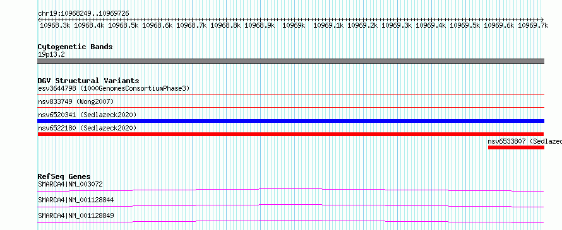Open variant nsv6520341 (Sedlazeck2020)
The width and height of the screenshot is (562, 230).
[87, 115]
